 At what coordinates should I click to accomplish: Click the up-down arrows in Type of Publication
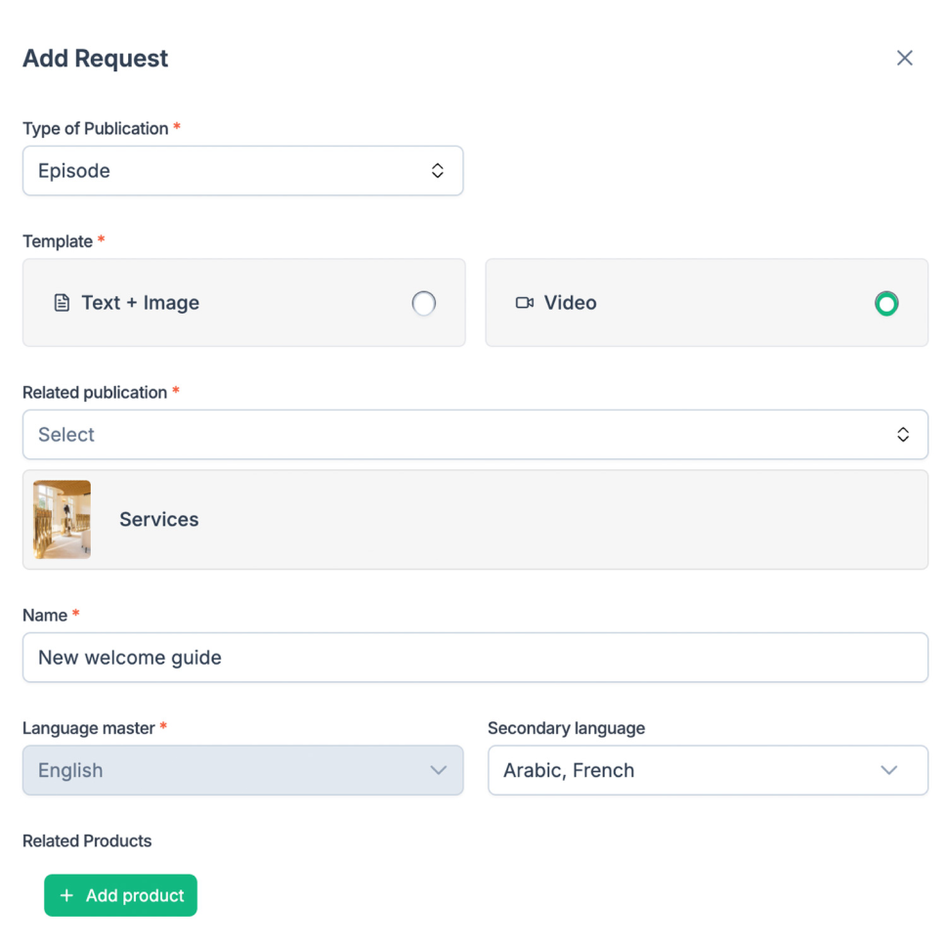tap(438, 171)
